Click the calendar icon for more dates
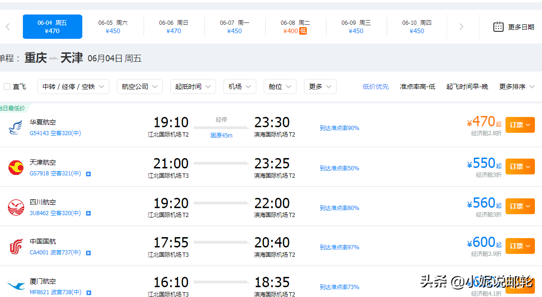This screenshot has width=542, height=297. tap(499, 27)
